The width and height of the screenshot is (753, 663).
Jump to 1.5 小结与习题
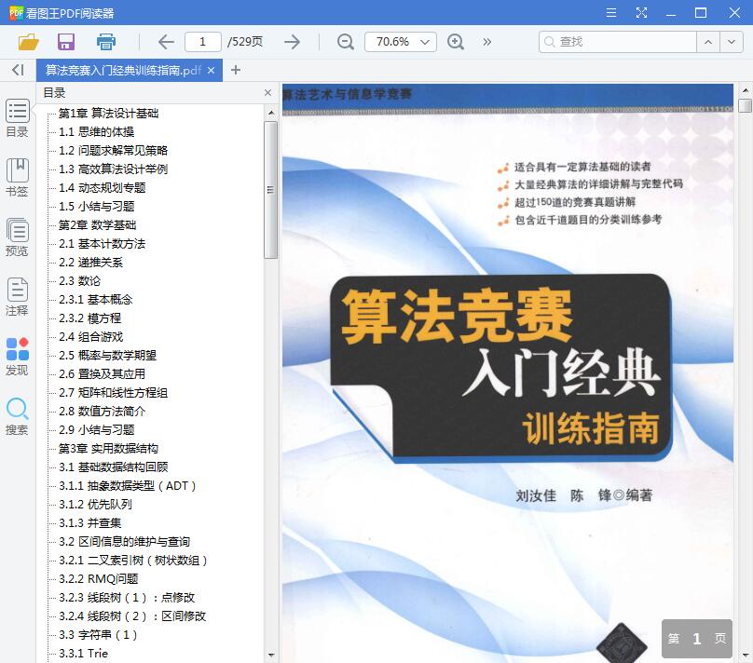tap(97, 207)
